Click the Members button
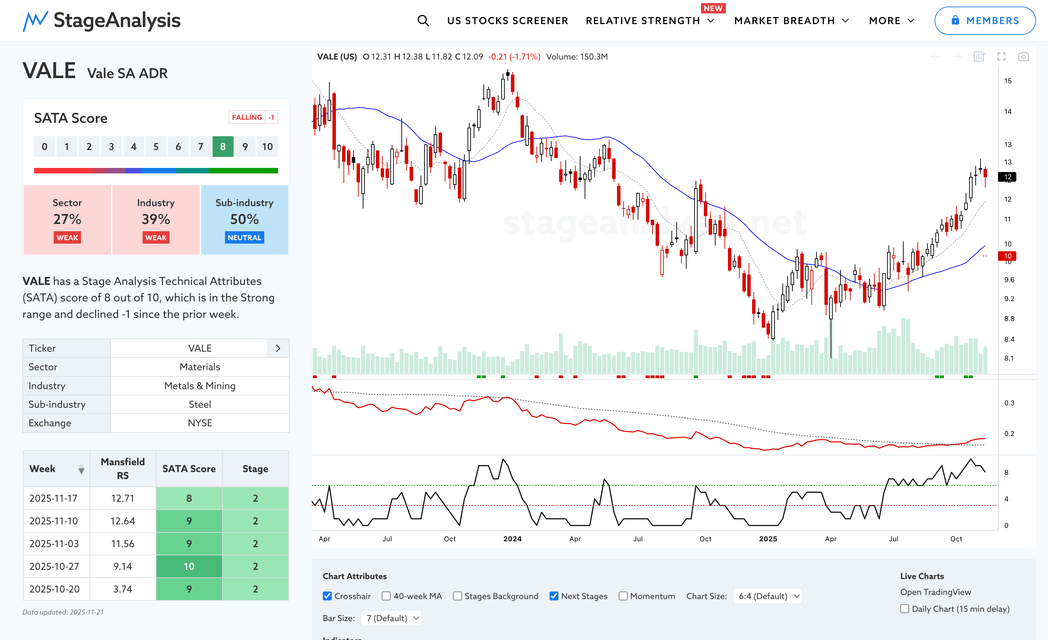Screen dimensions: 1048x640 (x=985, y=20)
